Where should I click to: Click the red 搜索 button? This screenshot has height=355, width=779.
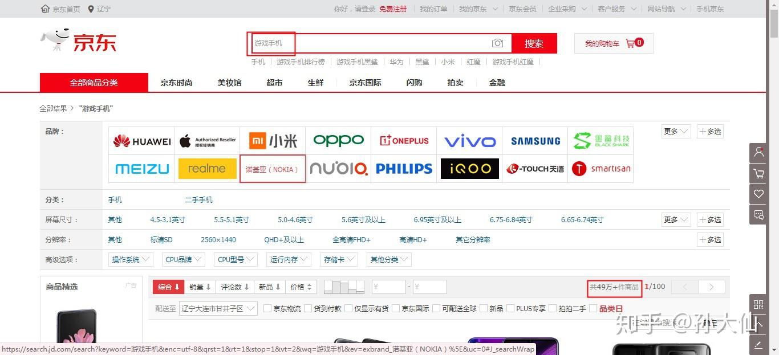tap(534, 43)
